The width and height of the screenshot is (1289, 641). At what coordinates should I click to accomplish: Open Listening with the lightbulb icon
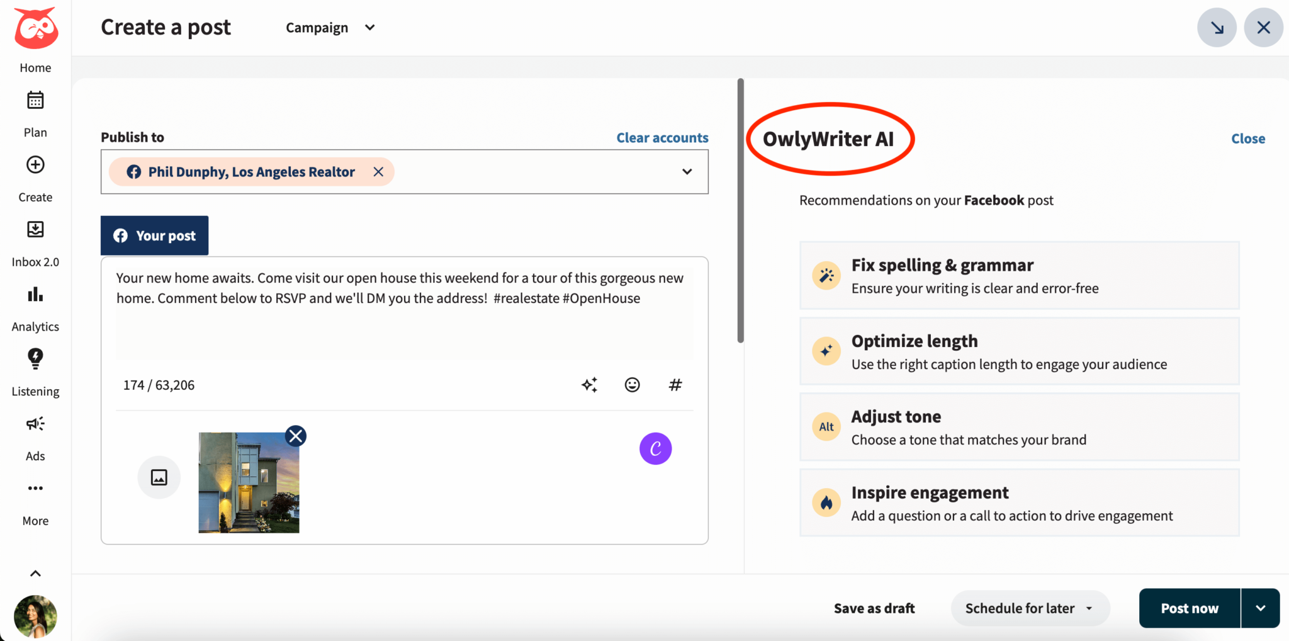[35, 359]
